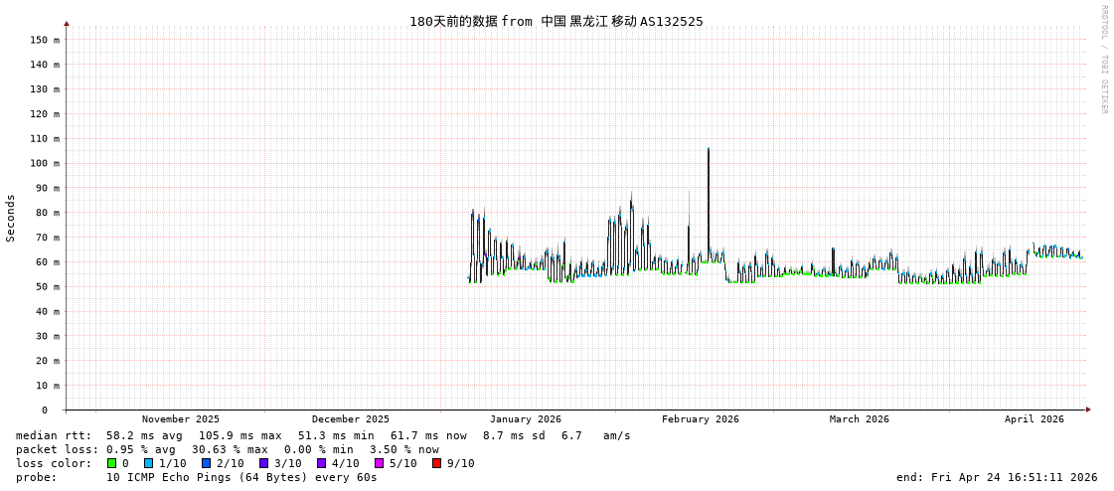This screenshot has width=1114, height=491.
Task: Select the January 2026 x-axis label
Action: point(525,419)
